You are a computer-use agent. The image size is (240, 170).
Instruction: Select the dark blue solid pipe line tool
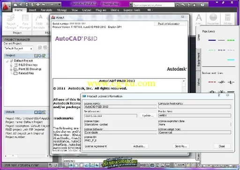[x=212, y=40]
